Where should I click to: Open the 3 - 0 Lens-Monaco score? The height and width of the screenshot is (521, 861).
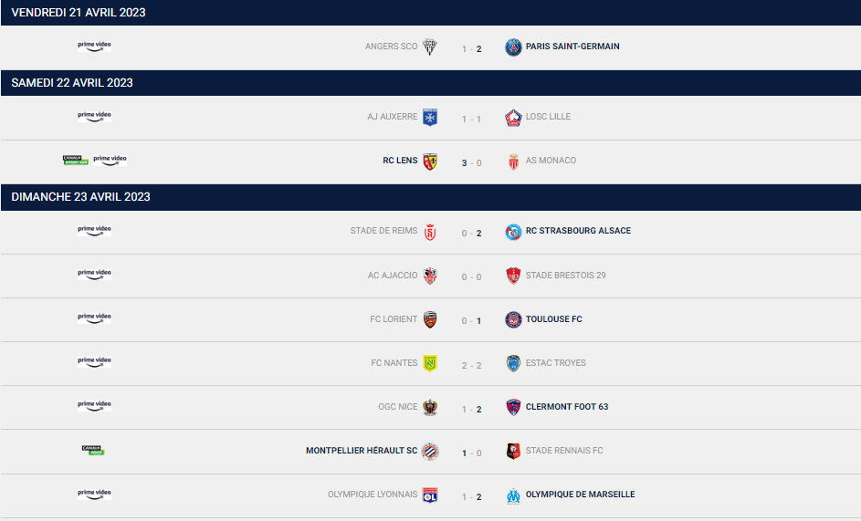(472, 163)
